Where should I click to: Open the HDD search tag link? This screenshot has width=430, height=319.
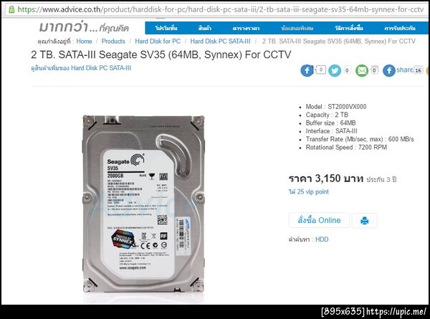click(322, 239)
